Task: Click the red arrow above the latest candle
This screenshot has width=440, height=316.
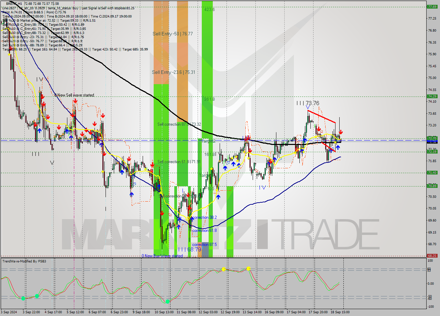Action: pyautogui.click(x=341, y=132)
